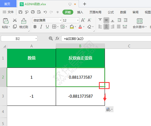Click the Save icon in quick toolbar
The width and height of the screenshot is (151, 126).
[20, 12]
